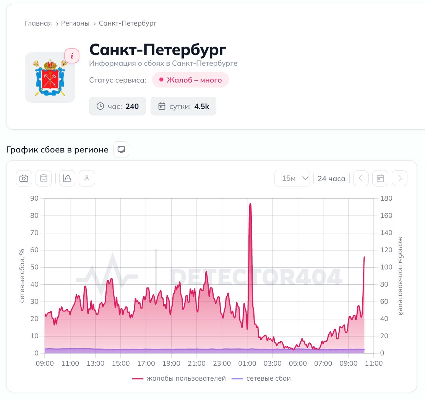Click the 180 right axis value

tap(386, 198)
